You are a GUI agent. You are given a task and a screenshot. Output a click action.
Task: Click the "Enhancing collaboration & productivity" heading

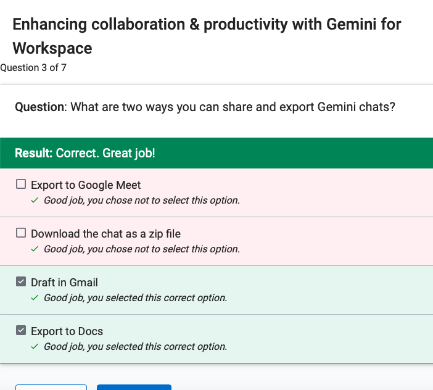pos(207,36)
